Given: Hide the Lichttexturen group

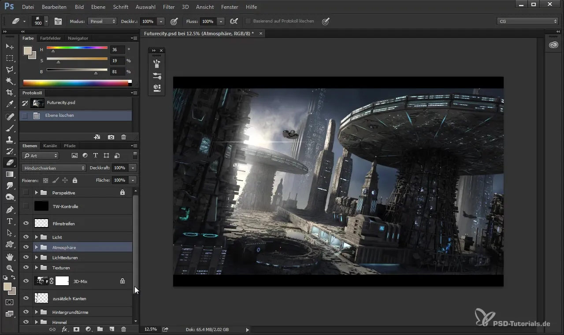Looking at the screenshot, I should pos(26,257).
